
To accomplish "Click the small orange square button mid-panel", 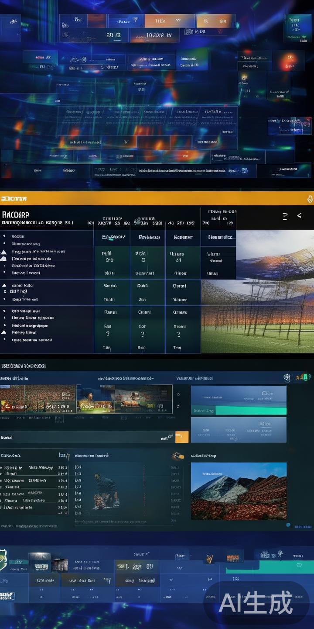I will point(181,437).
